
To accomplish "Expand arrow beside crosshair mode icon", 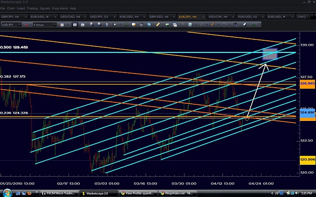I will 120,25.
